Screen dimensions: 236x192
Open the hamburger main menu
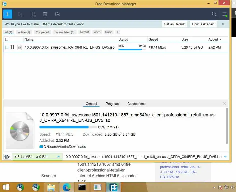tap(224, 14)
